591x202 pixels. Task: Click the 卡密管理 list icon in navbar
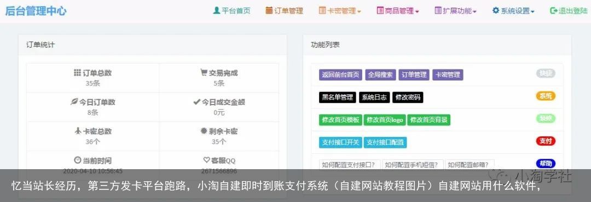(322, 10)
